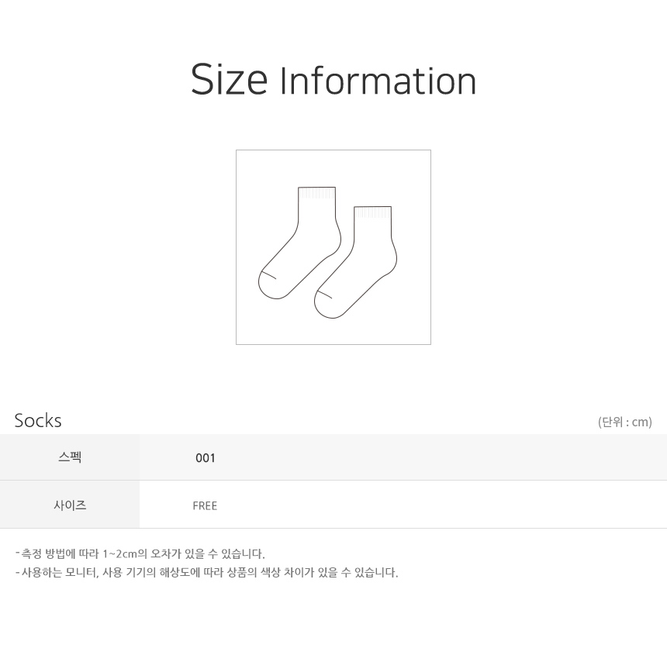Click the word "측정" starting the first note
Screen dimensions: 667x655
click(x=32, y=553)
